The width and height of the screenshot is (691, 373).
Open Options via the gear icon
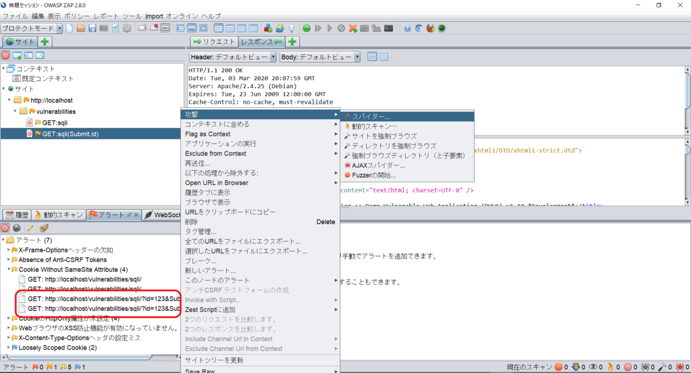[x=127, y=28]
